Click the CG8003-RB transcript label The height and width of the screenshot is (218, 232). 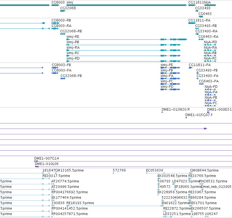61,20
